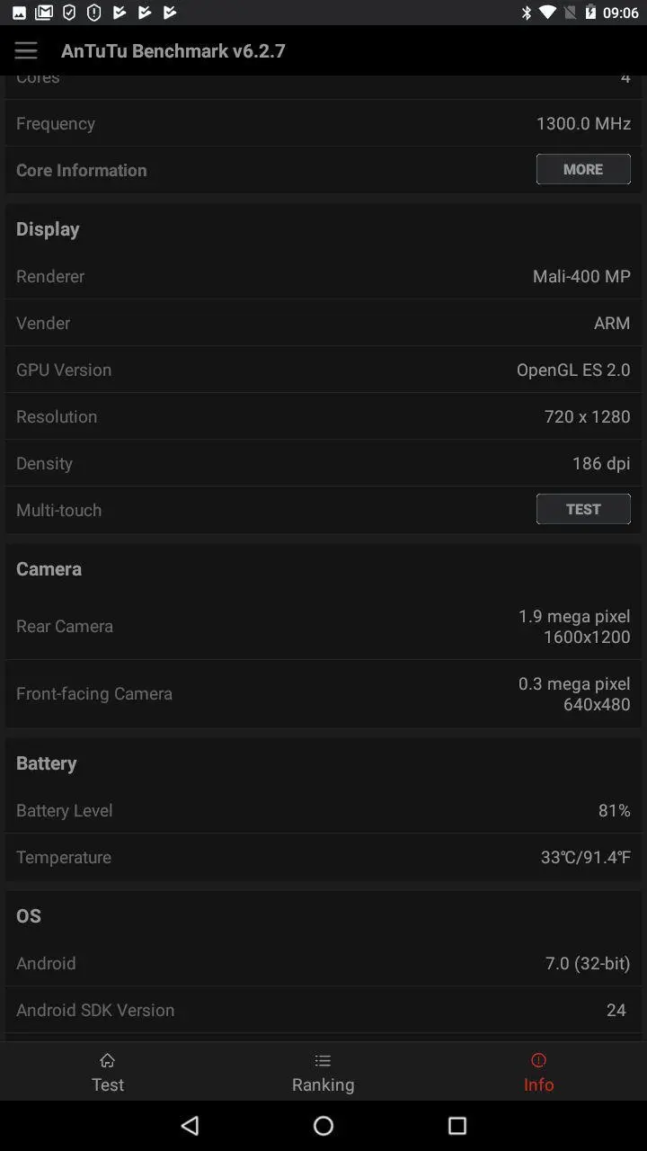This screenshot has height=1151, width=647.
Task: Tap the red Info icon
Action: coord(538,1060)
